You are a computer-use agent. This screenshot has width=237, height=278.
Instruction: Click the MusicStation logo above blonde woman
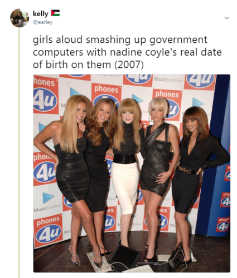pos(168,80)
